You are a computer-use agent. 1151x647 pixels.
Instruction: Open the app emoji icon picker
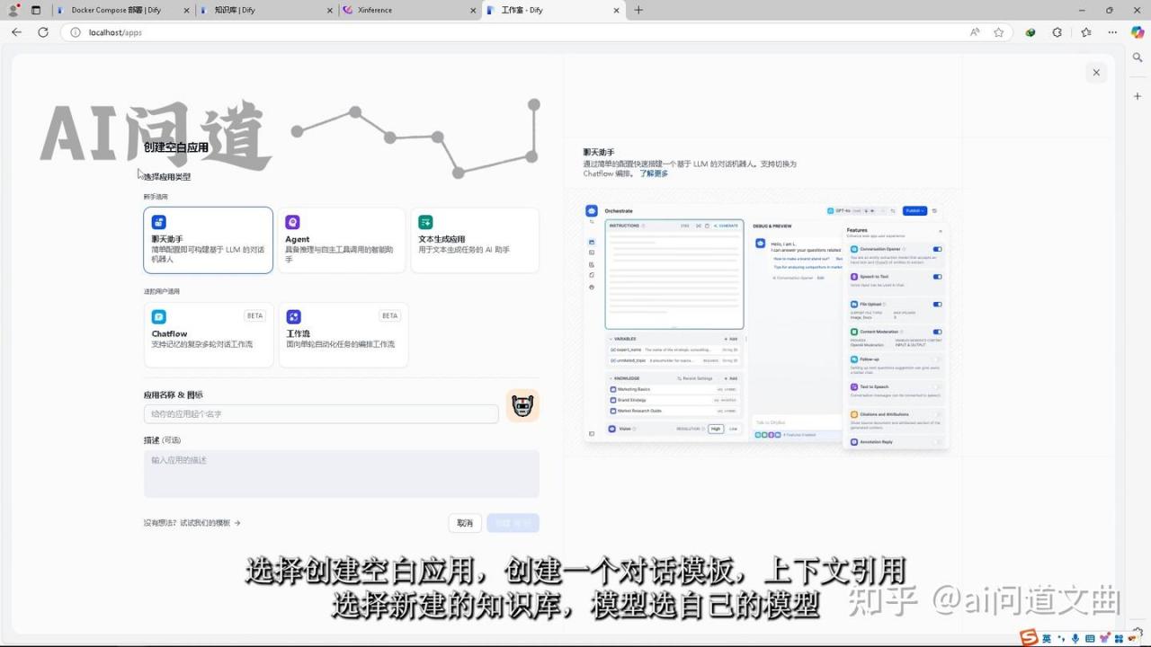point(522,406)
